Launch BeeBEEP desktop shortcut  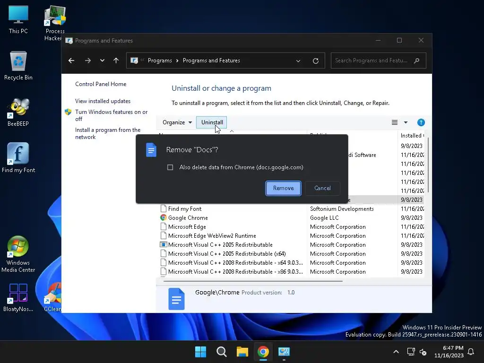tap(18, 112)
